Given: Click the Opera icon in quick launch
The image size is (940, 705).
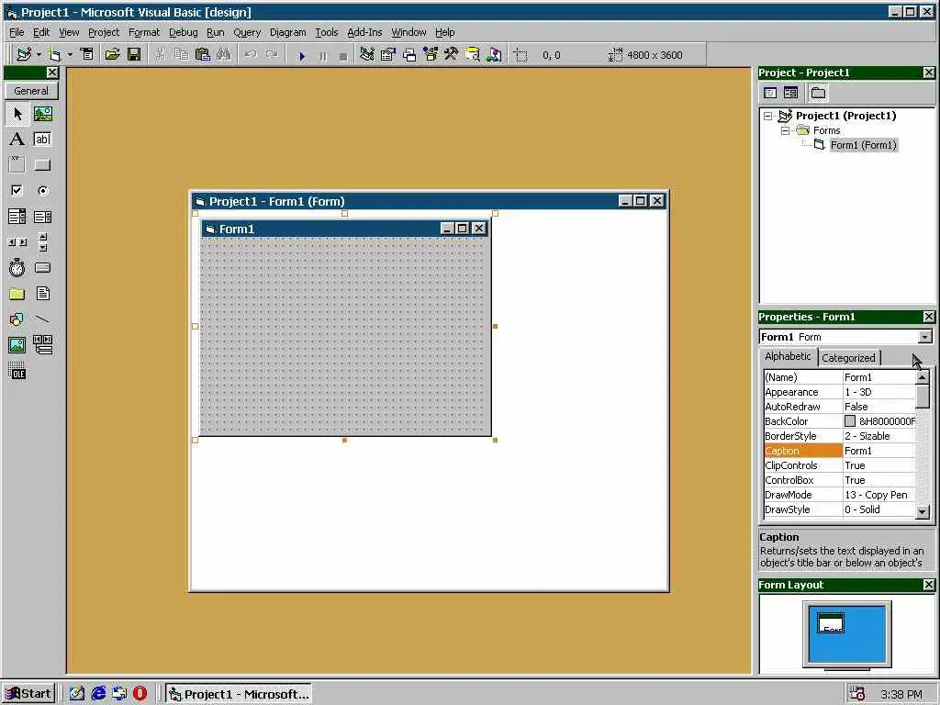Looking at the screenshot, I should (x=140, y=694).
